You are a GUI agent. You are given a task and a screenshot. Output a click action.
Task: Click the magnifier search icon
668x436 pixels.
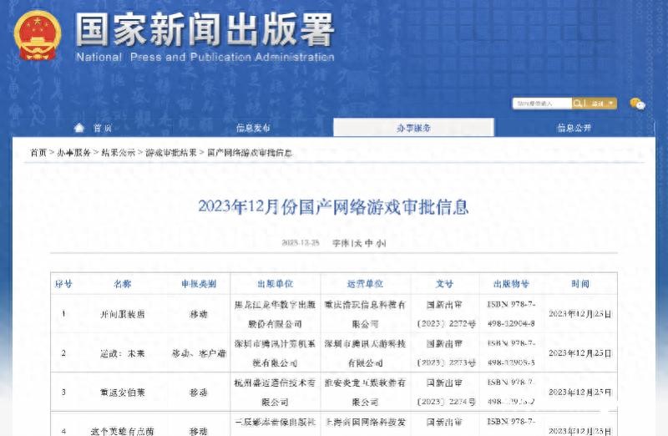coord(578,104)
